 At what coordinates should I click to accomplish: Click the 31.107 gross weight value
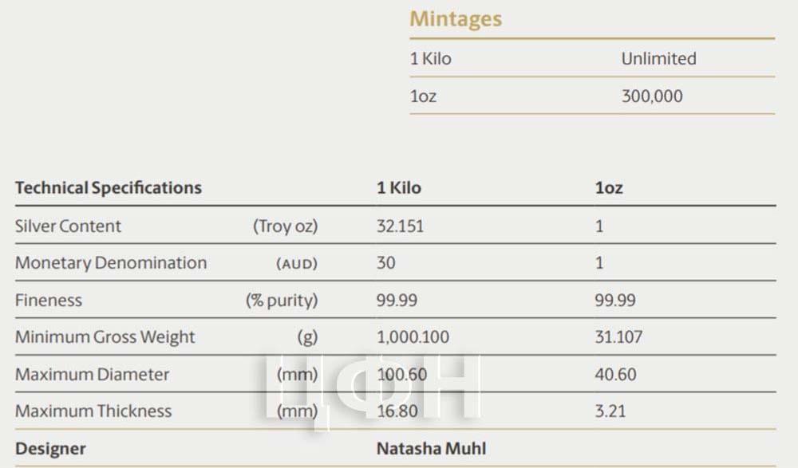618,336
